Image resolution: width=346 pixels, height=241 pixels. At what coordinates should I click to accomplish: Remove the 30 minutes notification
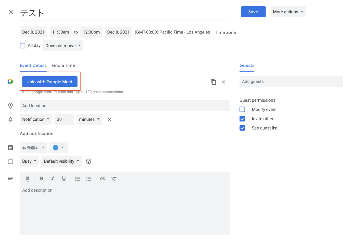(109, 119)
